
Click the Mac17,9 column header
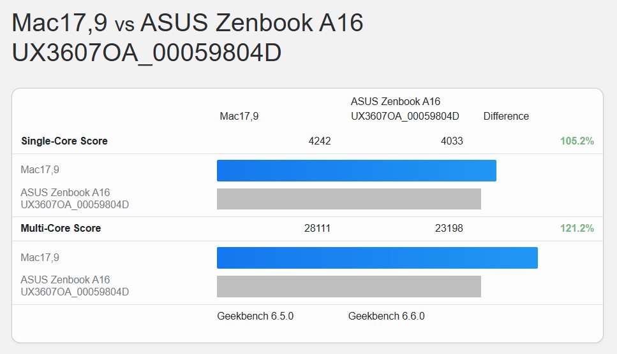[239, 116]
